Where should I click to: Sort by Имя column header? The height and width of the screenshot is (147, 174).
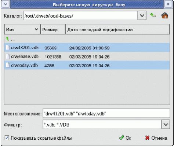click(22, 29)
